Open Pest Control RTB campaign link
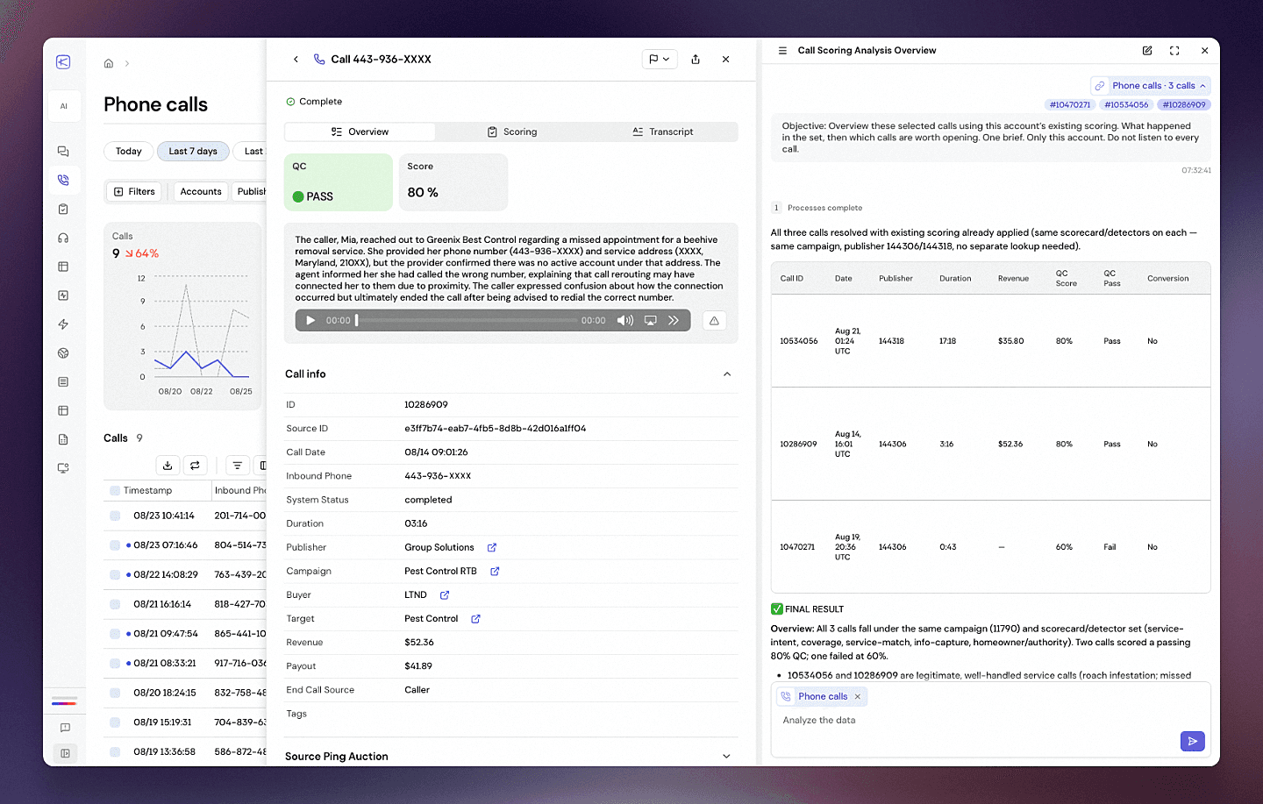Viewport: 1263px width, 804px height. [495, 572]
